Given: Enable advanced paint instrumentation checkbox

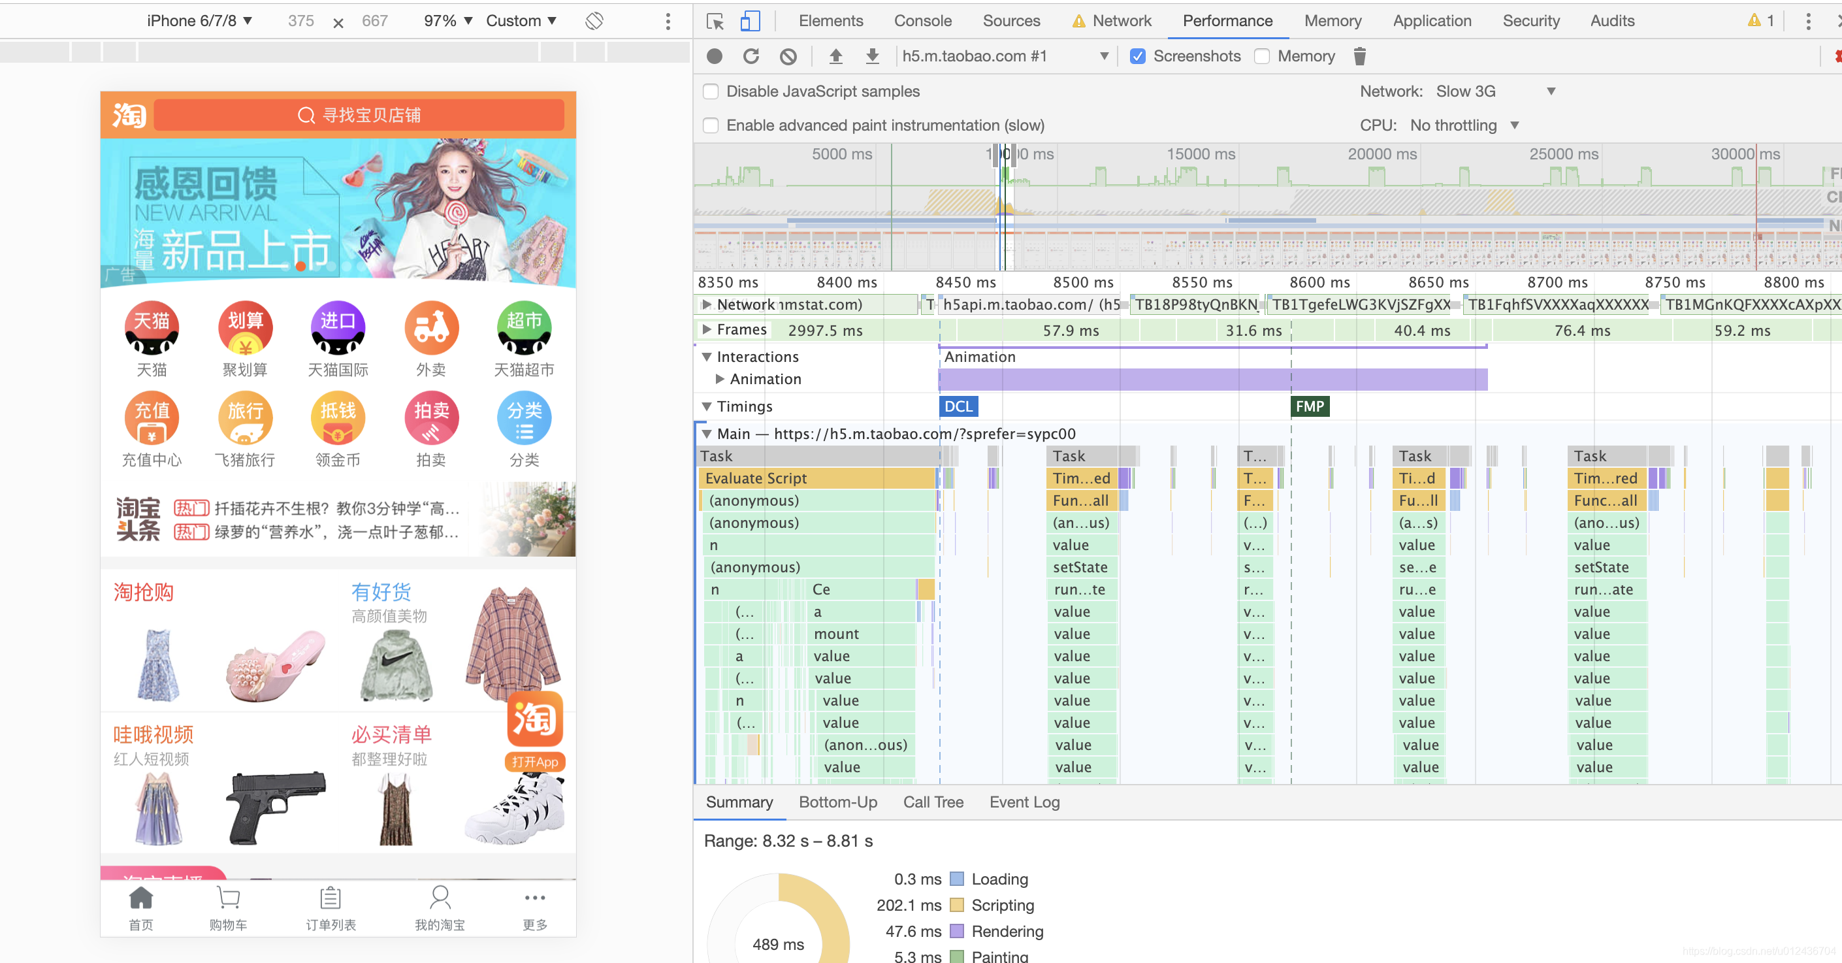Looking at the screenshot, I should coord(711,126).
